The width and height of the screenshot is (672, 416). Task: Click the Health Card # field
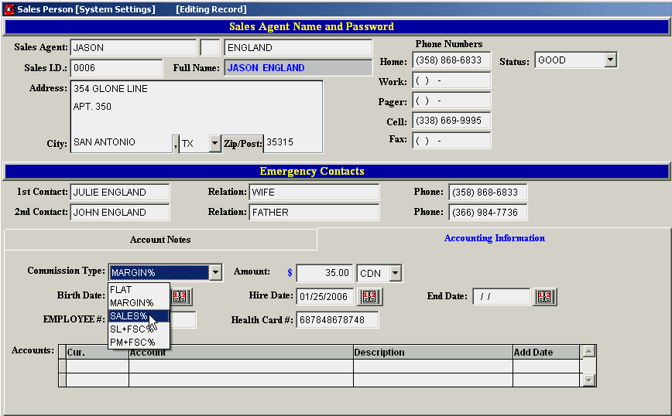[x=337, y=320]
